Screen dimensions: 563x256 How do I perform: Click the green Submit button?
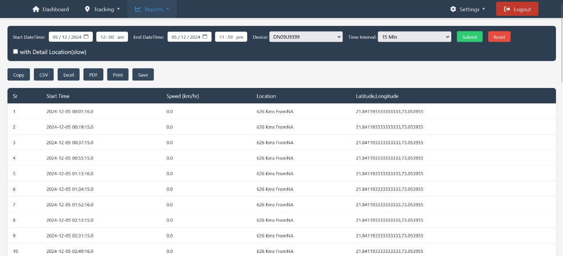[x=469, y=37]
